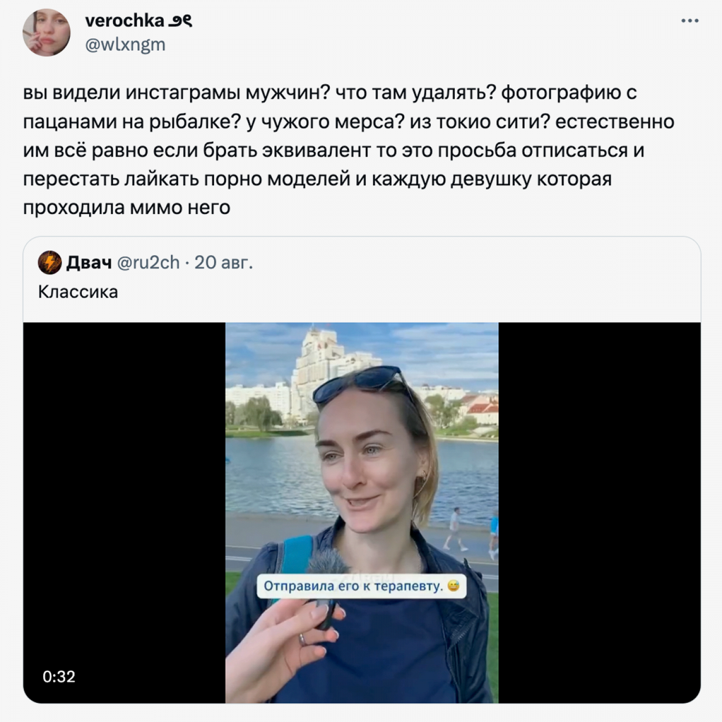The image size is (722, 722).
Task: Open the Двач account avatar icon
Action: (x=50, y=262)
